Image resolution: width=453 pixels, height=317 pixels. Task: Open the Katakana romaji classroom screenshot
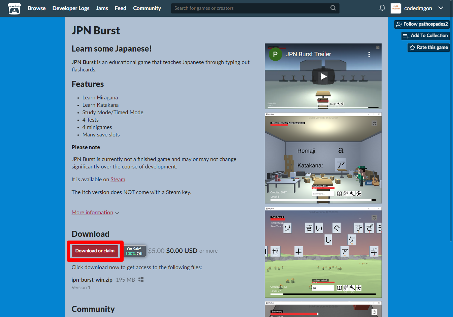click(x=323, y=158)
